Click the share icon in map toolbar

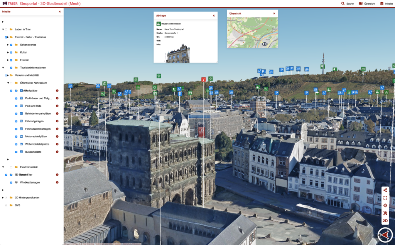pyautogui.click(x=385, y=190)
